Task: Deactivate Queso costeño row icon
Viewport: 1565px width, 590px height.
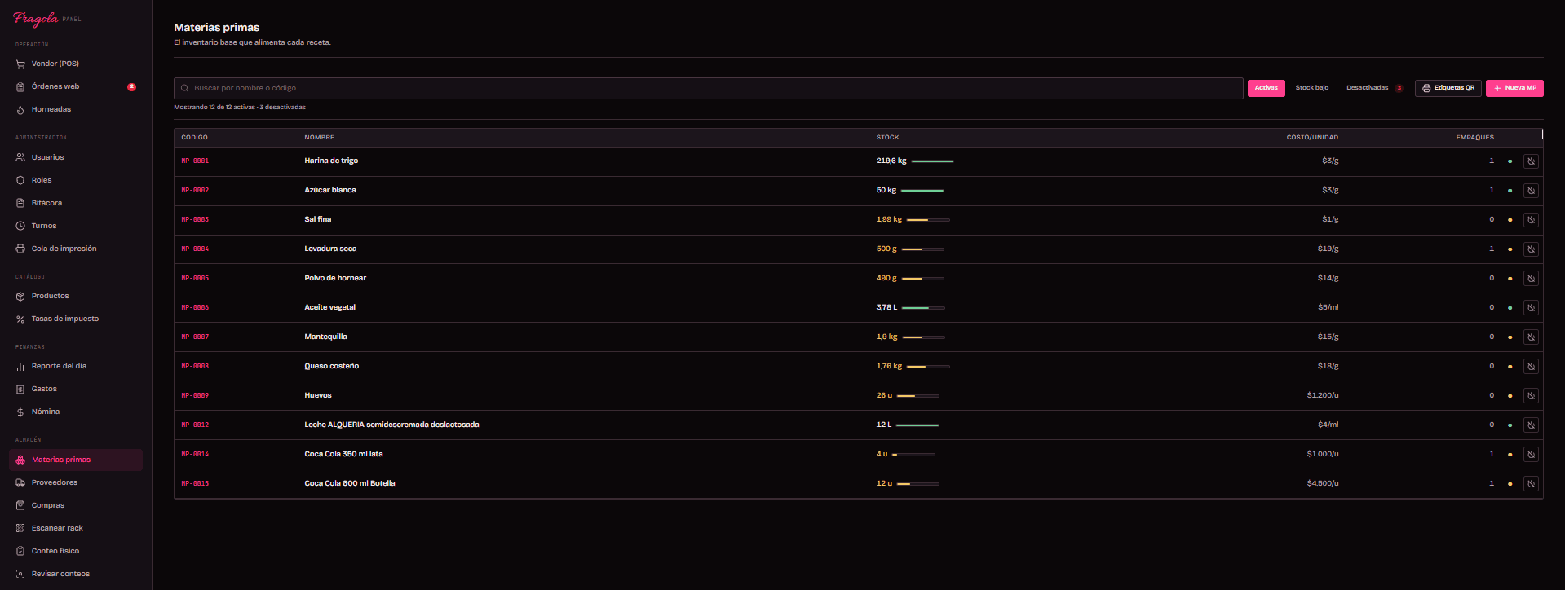Action: click(1531, 367)
